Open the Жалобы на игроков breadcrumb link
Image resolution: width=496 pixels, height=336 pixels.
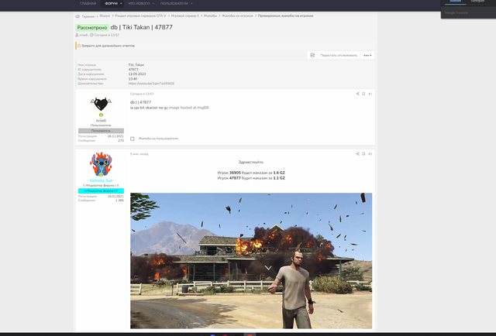coord(237,15)
